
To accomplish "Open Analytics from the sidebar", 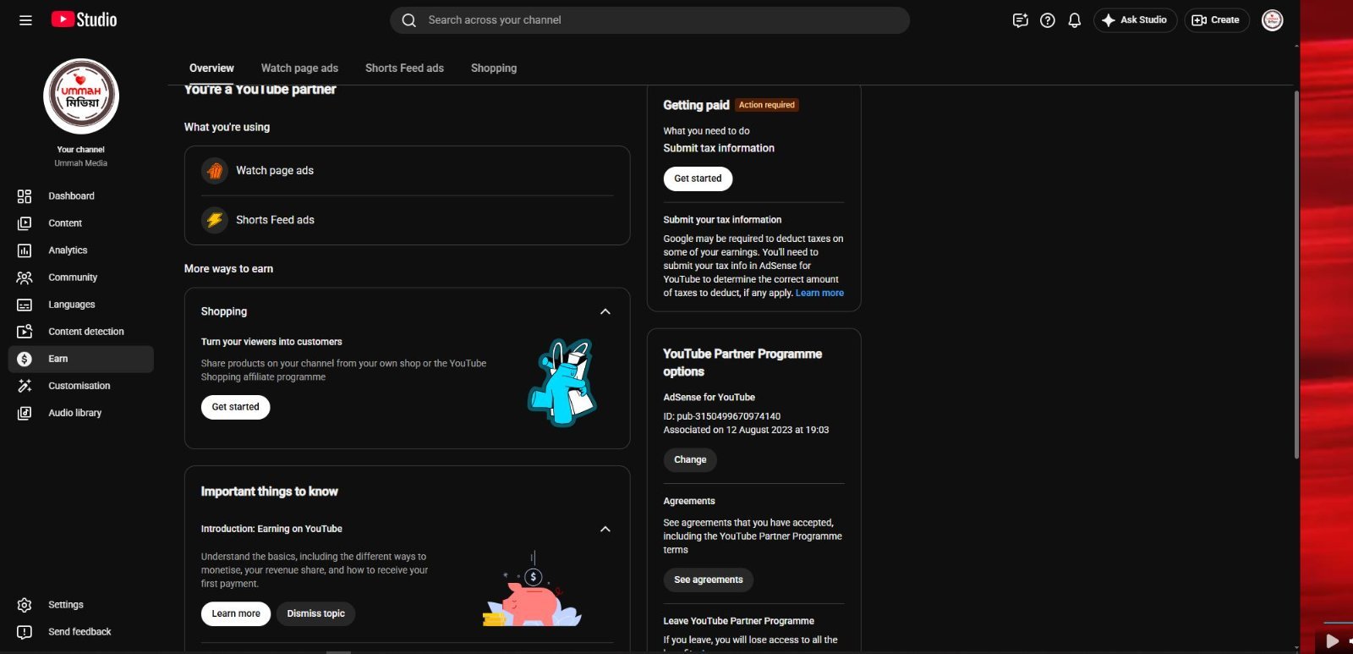I will click(x=80, y=250).
